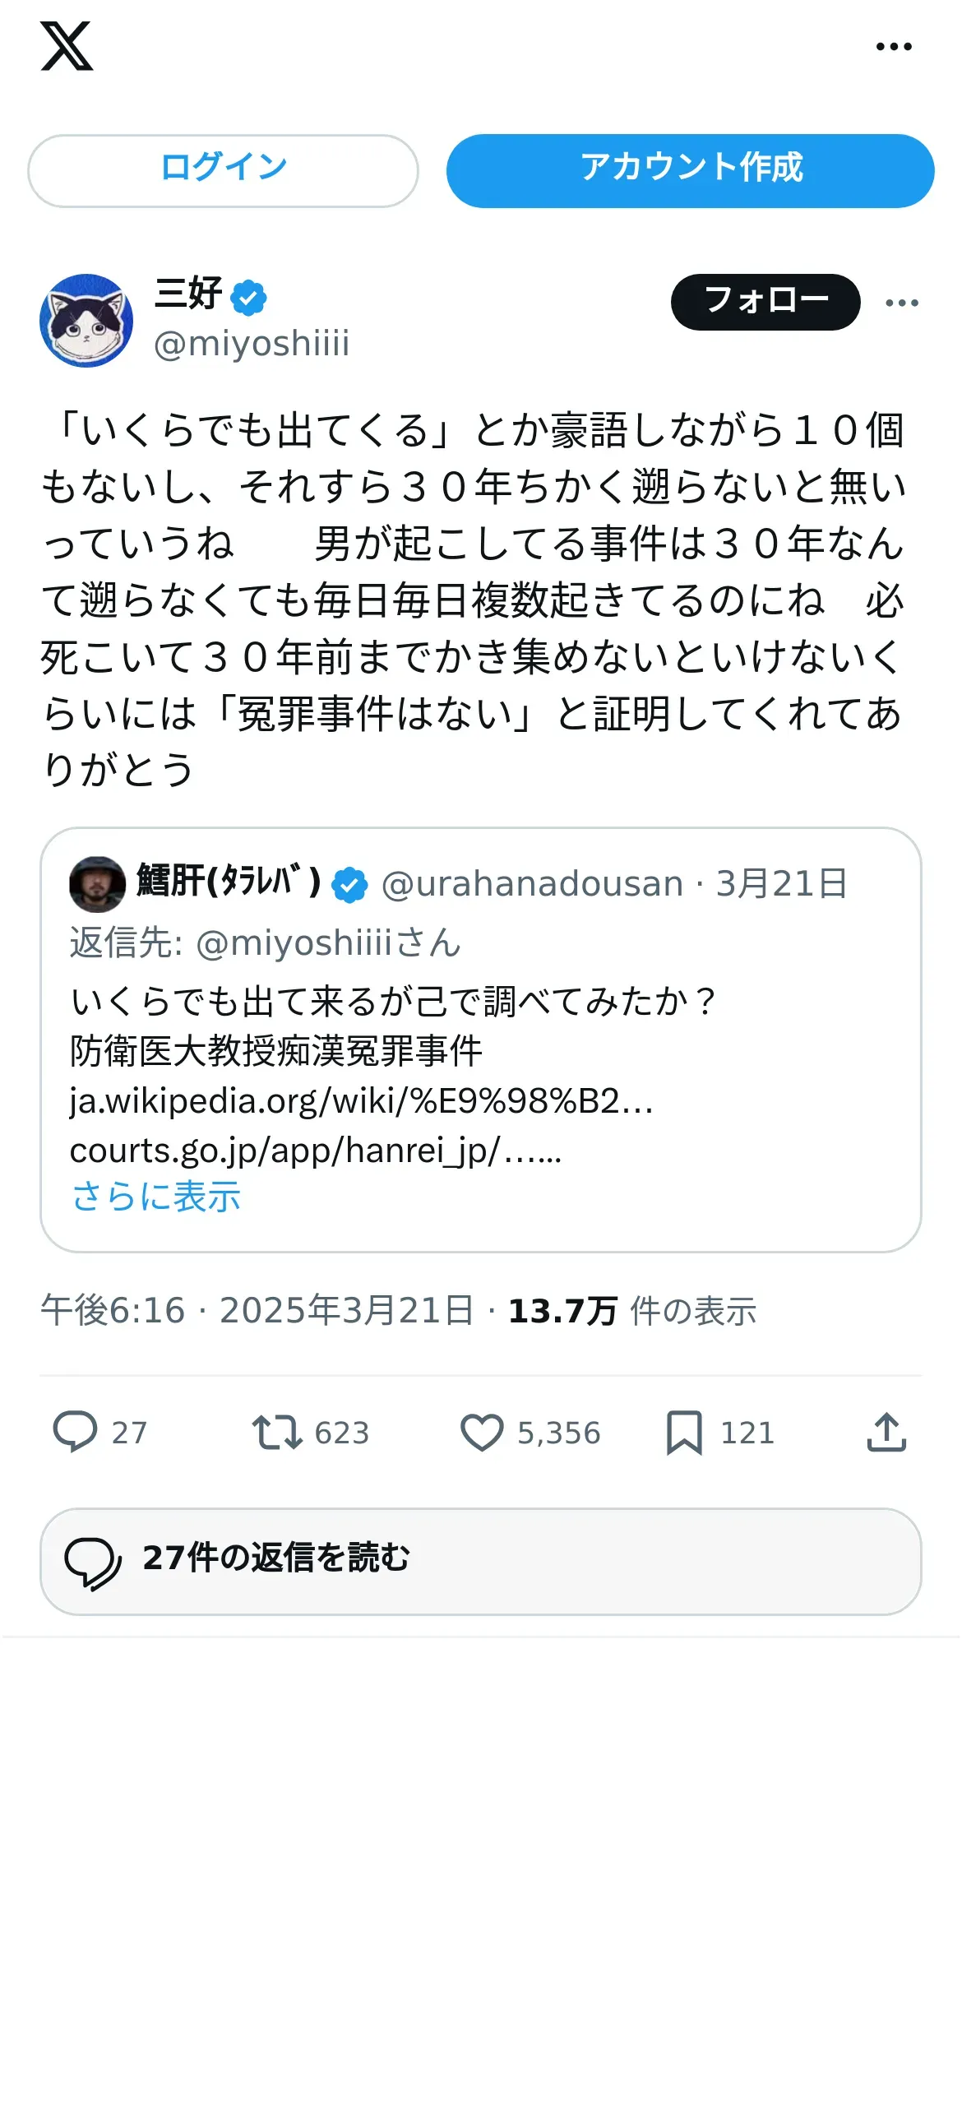Open the tweet's more options menu
The width and height of the screenshot is (962, 2107).
coord(902,303)
